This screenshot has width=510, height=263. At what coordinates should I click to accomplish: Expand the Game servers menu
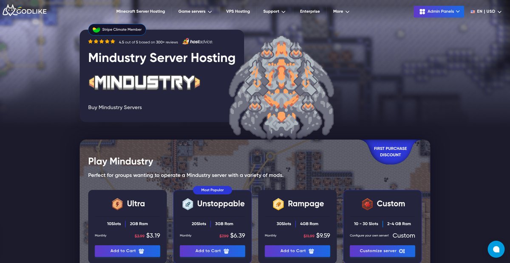tap(195, 11)
